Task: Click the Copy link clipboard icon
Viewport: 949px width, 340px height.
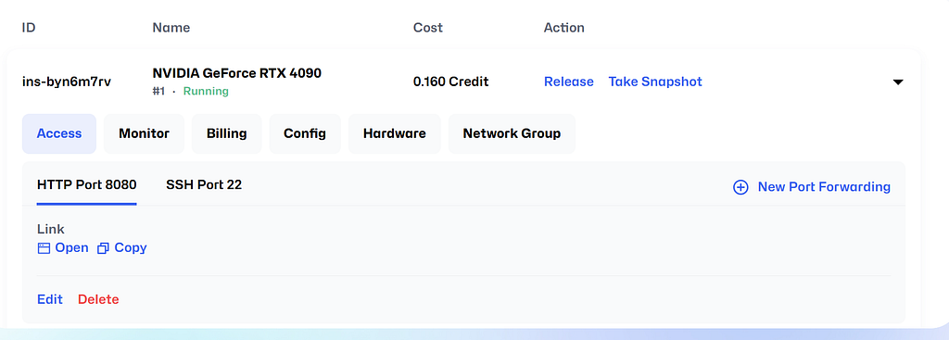Action: [103, 248]
